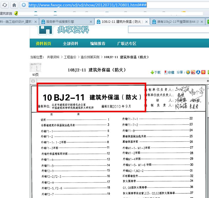Image resolution: width=209 pixels, height=198 pixels.
Task: Click the 共享资料 breadcrumb link
Action: (53, 57)
